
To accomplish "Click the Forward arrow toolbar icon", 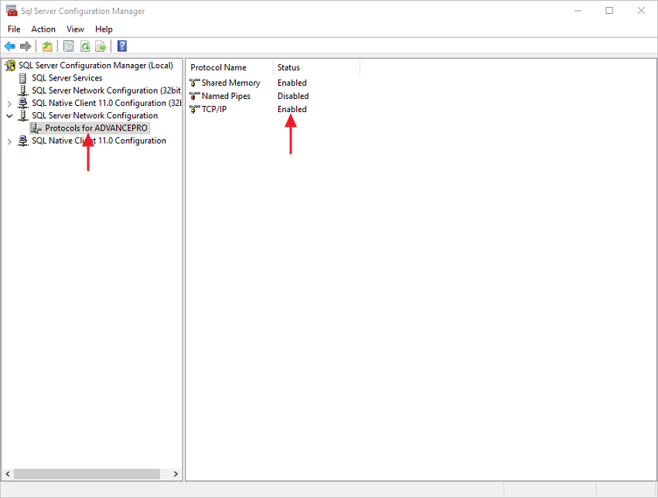I will coord(26,46).
